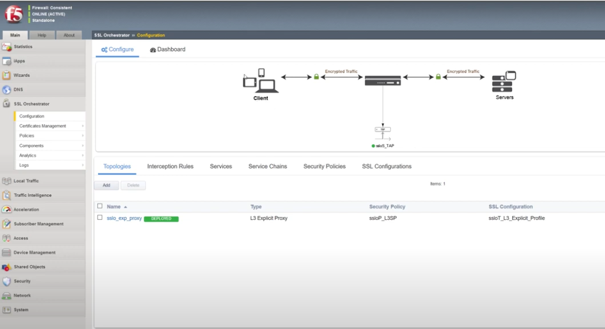Expand Certificates Management submenu arrow
The height and width of the screenshot is (329, 605).
point(83,126)
